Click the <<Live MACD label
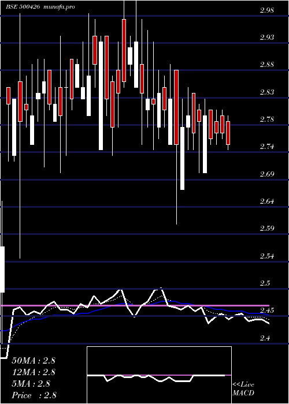 (243, 389)
